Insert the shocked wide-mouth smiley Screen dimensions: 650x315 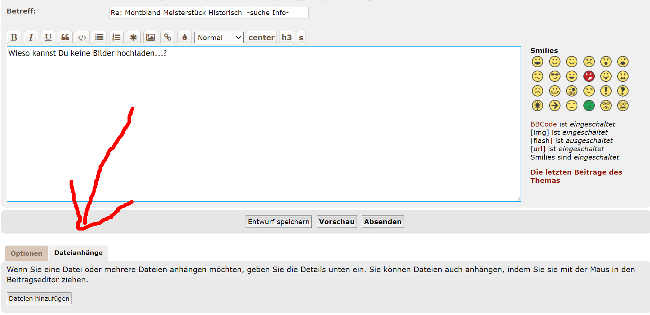point(623,62)
